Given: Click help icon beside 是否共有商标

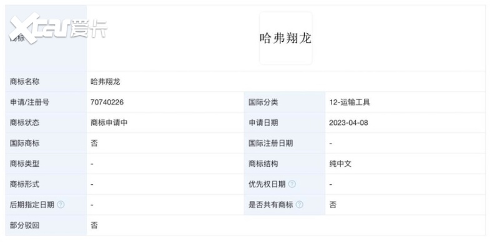Looking at the screenshot, I should [x=299, y=205].
